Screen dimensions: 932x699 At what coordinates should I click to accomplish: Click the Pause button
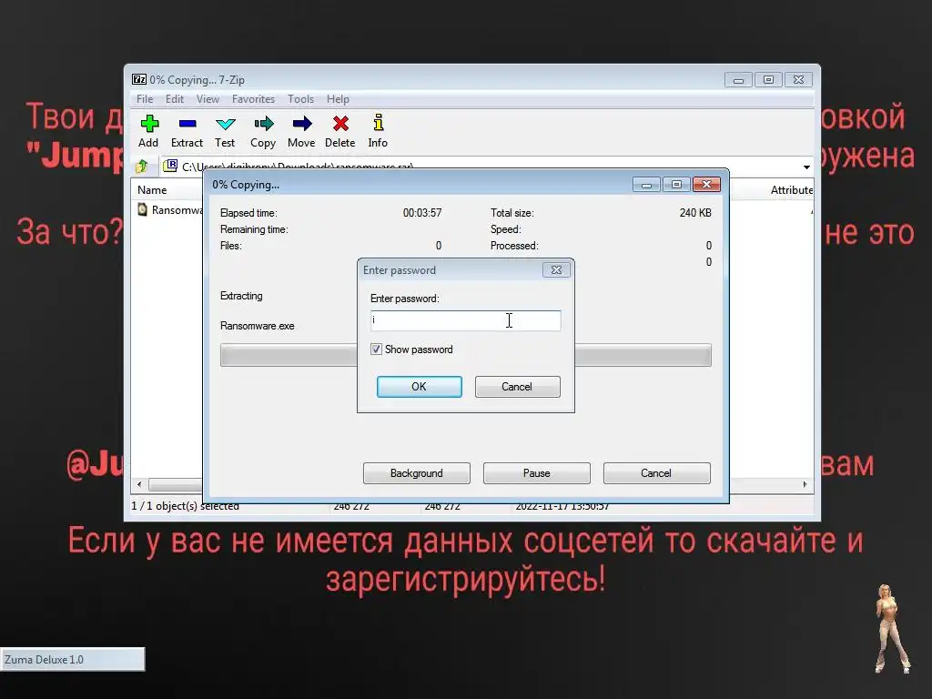536,473
